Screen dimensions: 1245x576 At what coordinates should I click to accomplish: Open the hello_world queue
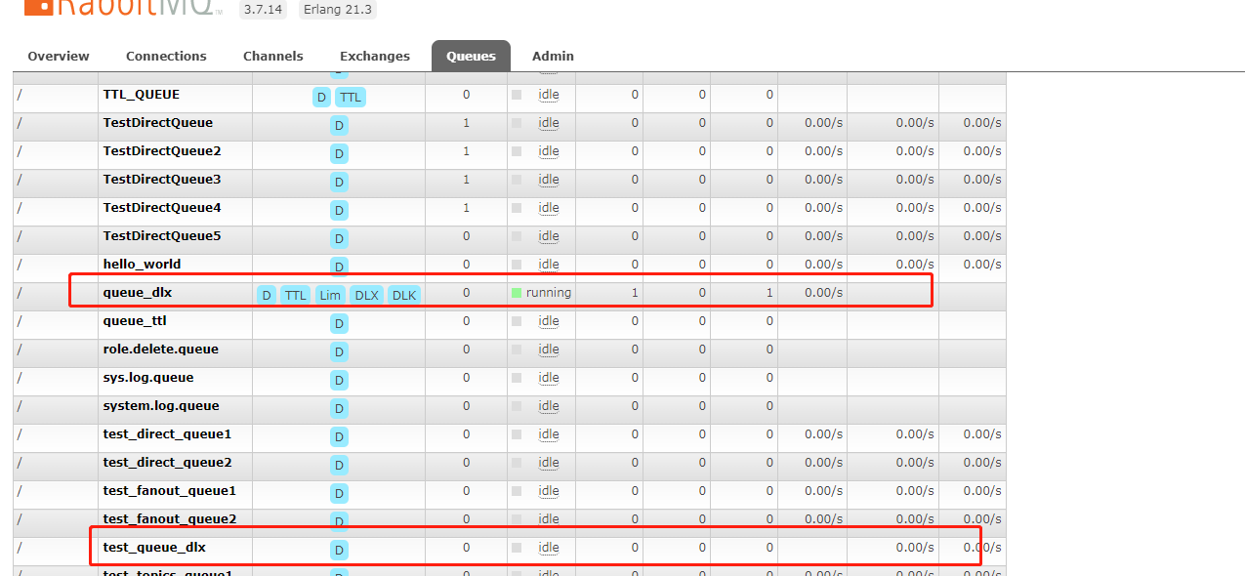[x=143, y=265]
